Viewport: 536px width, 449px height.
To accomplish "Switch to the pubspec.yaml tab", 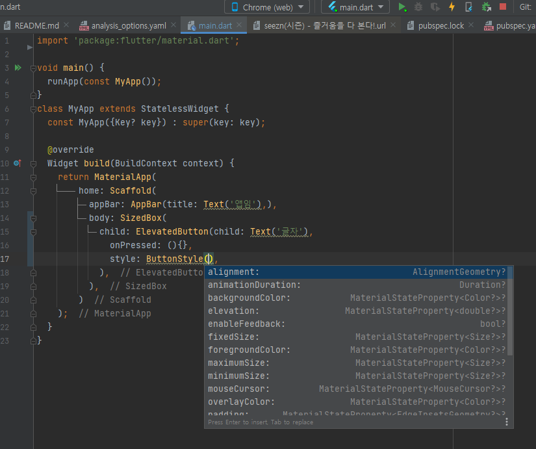I will click(x=509, y=25).
